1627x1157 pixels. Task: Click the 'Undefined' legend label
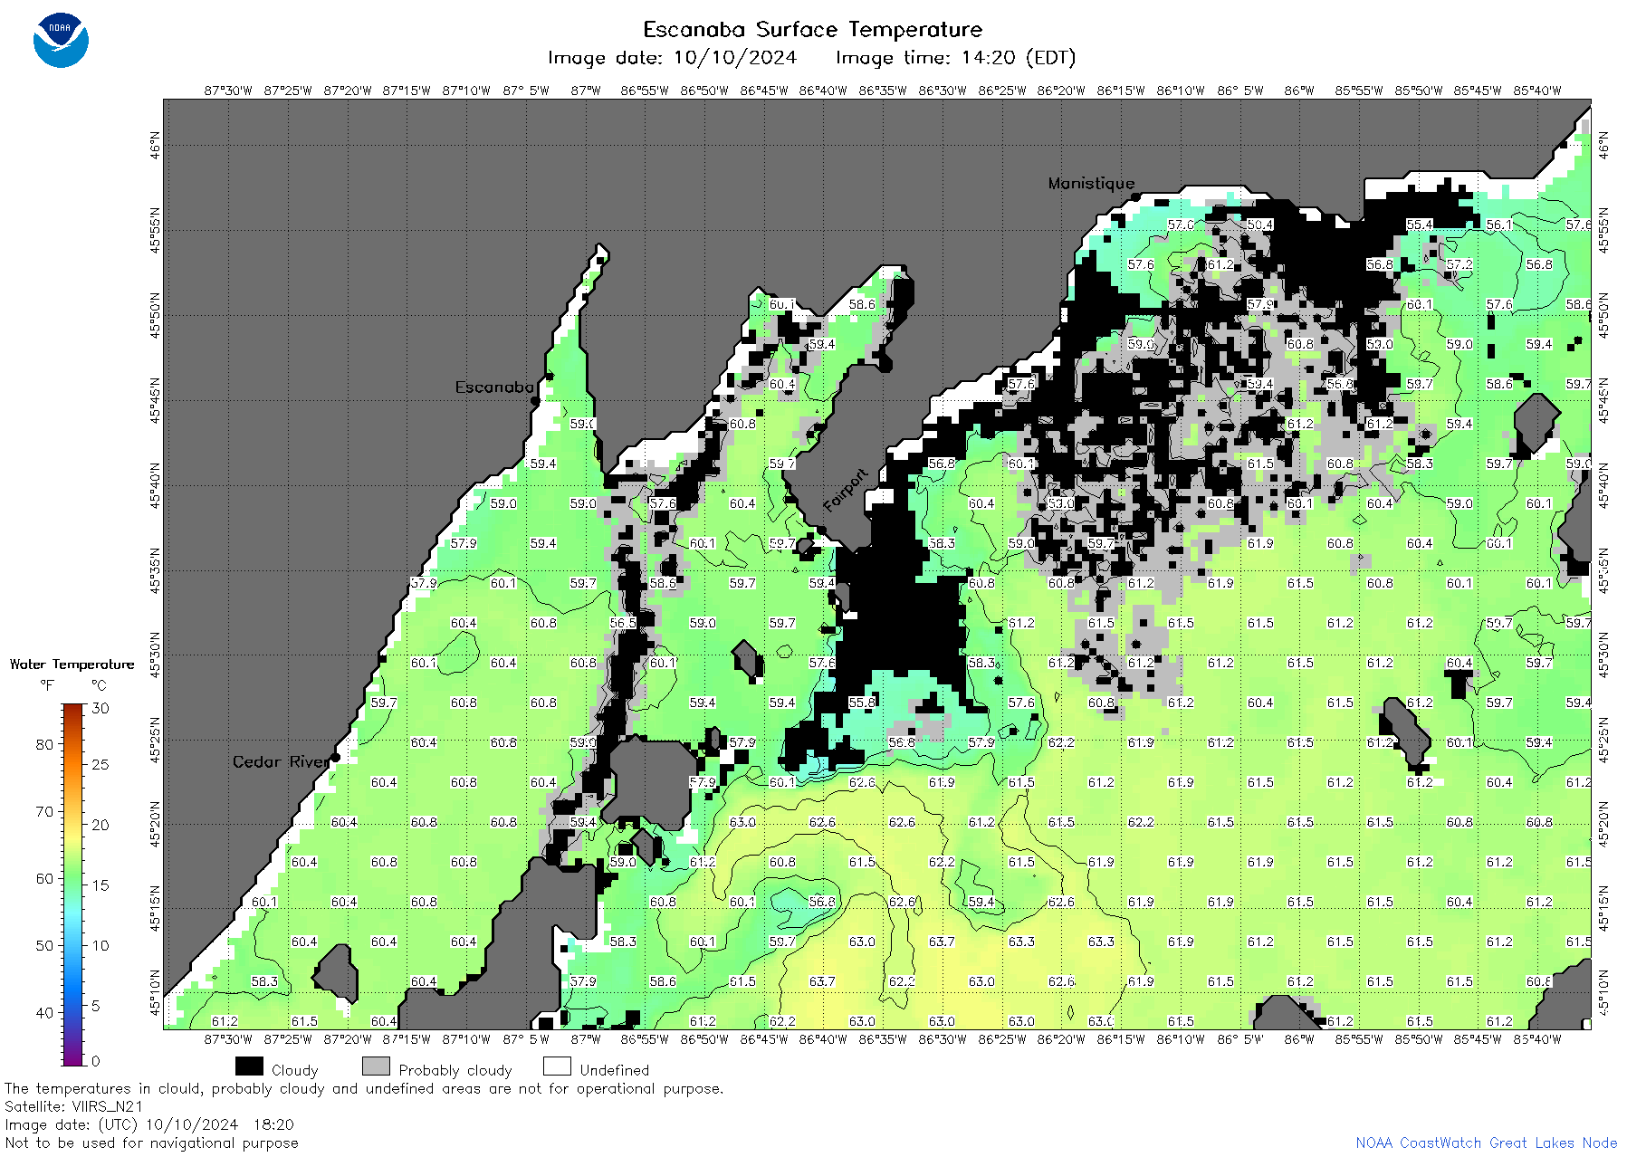pos(615,1070)
